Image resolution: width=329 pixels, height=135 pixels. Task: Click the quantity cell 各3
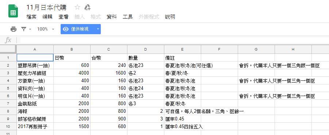coord(146,104)
